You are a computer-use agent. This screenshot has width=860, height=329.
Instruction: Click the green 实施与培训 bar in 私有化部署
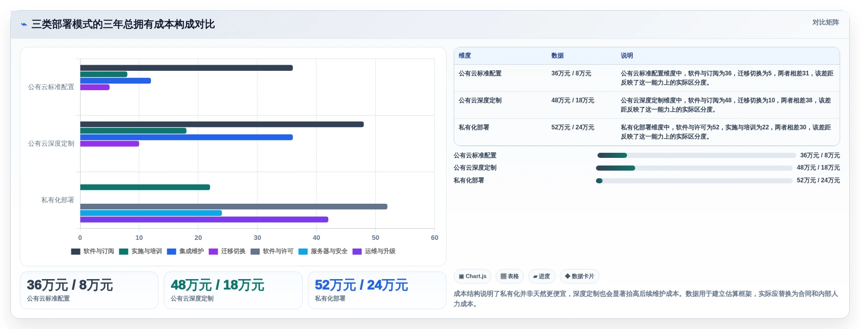[x=145, y=187]
